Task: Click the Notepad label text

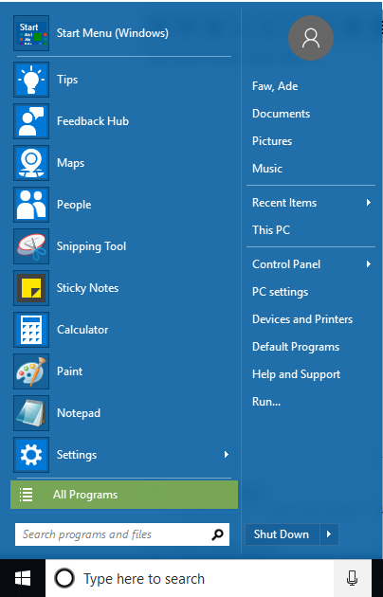Action: coord(79,413)
